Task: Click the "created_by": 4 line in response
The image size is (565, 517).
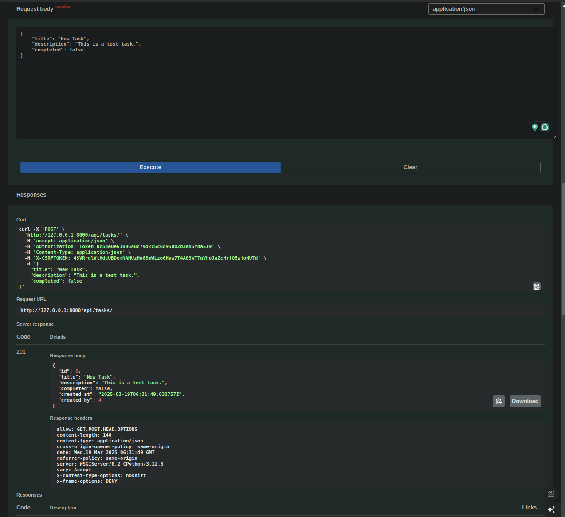Action: coord(80,400)
